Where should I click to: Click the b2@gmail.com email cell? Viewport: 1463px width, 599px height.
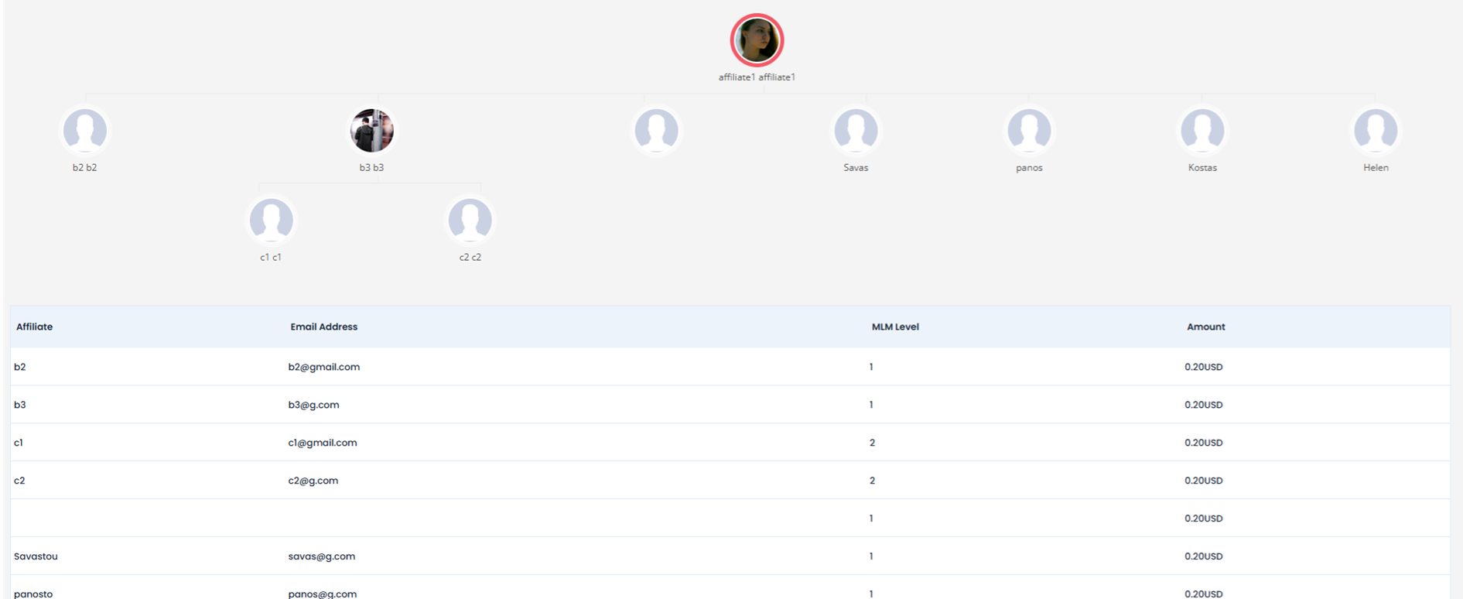[323, 367]
